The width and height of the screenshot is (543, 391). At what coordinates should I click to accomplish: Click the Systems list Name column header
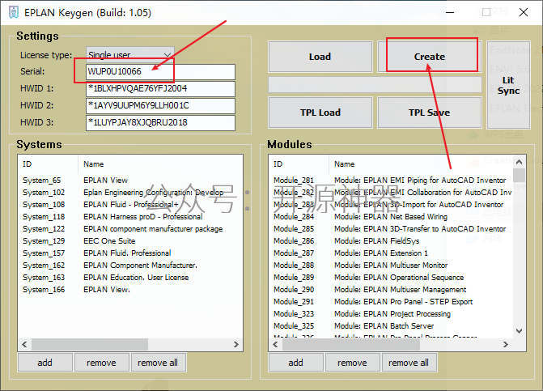pyautogui.click(x=160, y=164)
